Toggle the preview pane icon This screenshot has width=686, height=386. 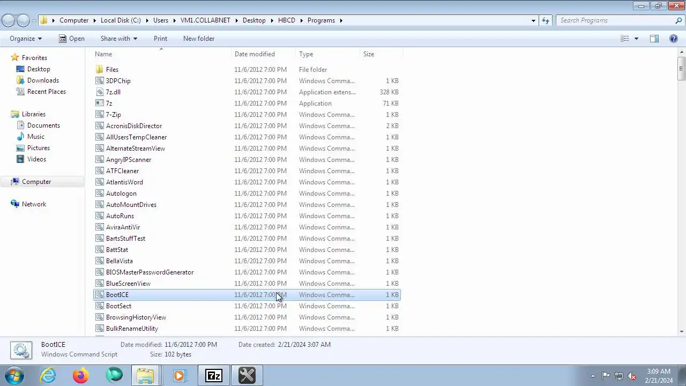click(654, 39)
